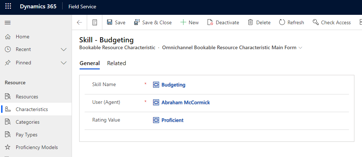
Task: Click the Save floppy disk icon
Action: coord(110,22)
